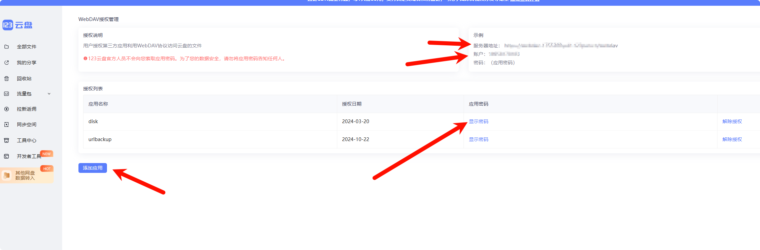Click the red warning dot icon
The width and height of the screenshot is (760, 250).
point(85,59)
